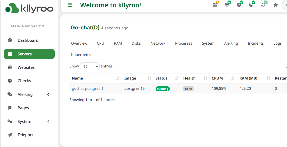Sort by Image column arrows
This screenshot has height=147, width=287.
(x=149, y=78)
